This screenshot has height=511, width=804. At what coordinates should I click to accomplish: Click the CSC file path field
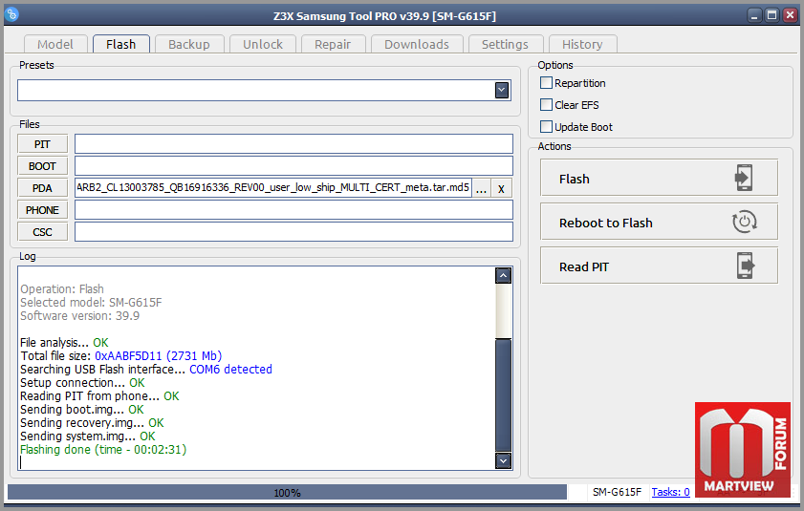(293, 232)
